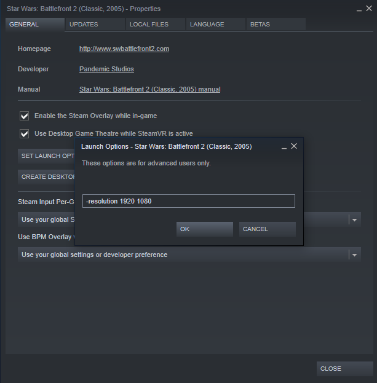Image resolution: width=377 pixels, height=383 pixels.
Task: Open the swbattlefront2.com homepage link
Action: [124, 49]
